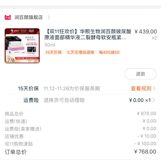This screenshot has height=161, width=161.
Task: Open product title 华熙生物润百颜玻尿酸 details
Action: click(x=88, y=34)
